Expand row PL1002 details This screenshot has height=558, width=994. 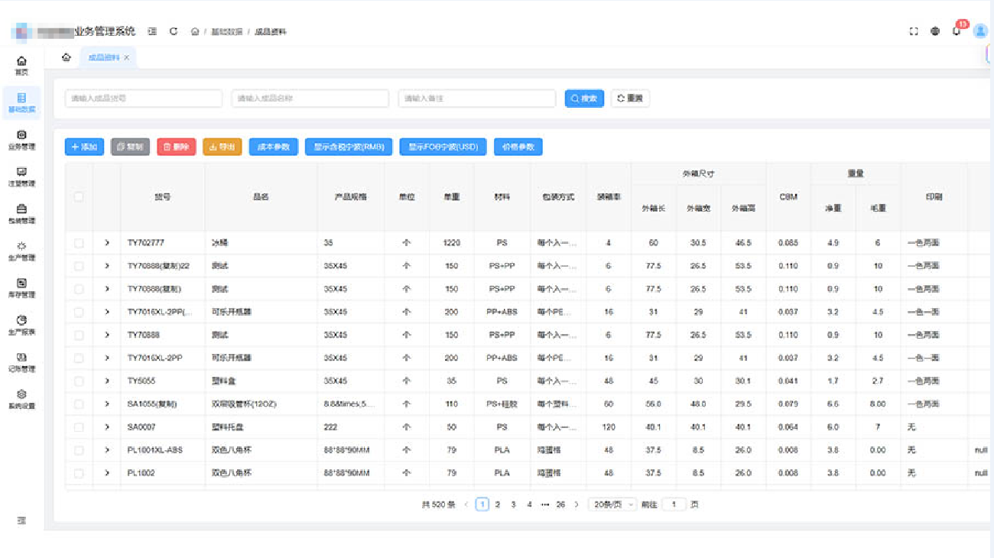pos(107,473)
